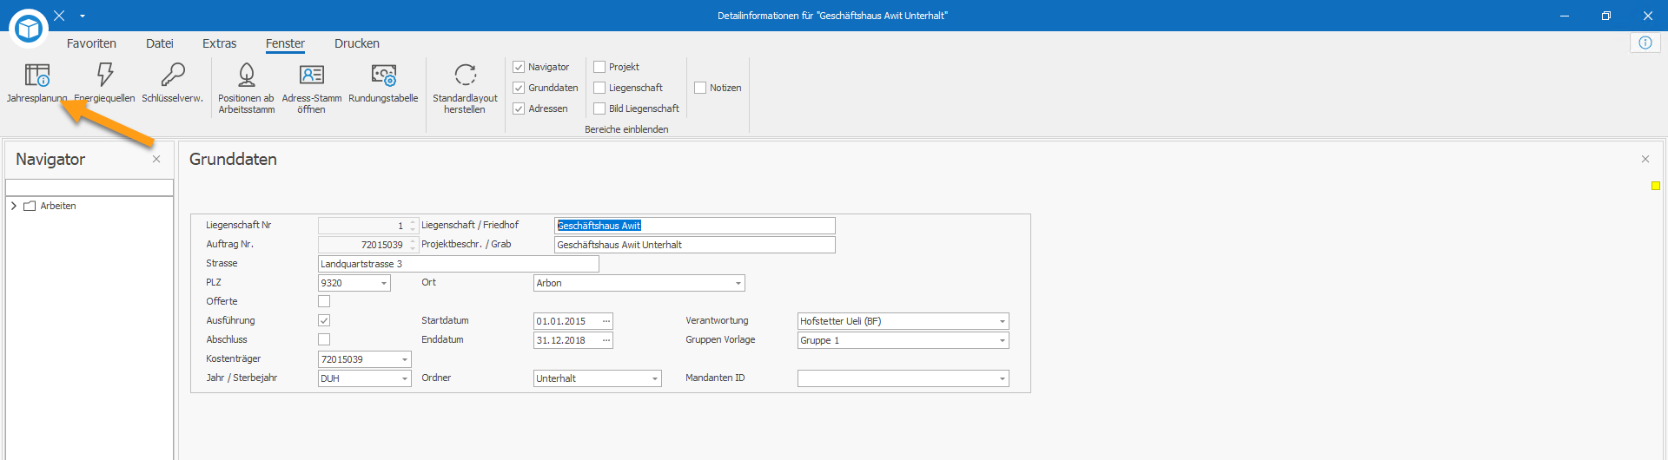Open the Favoriten ribbon tab
The width and height of the screenshot is (1668, 460).
[x=91, y=43]
